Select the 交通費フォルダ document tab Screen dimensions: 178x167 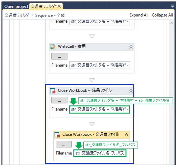coord(43,6)
